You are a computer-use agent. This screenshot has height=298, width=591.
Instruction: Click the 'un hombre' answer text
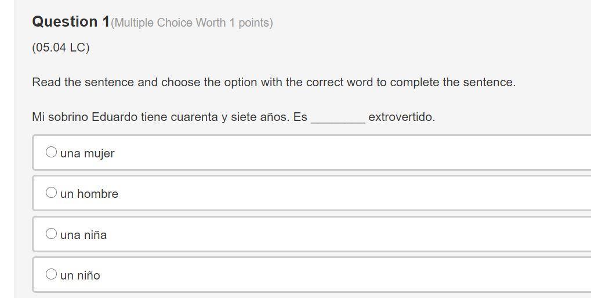(89, 194)
